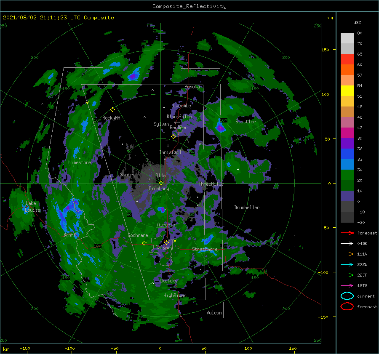This screenshot has width=379, height=354.
Task: Click the Airdrie city label
Action: tap(166, 225)
